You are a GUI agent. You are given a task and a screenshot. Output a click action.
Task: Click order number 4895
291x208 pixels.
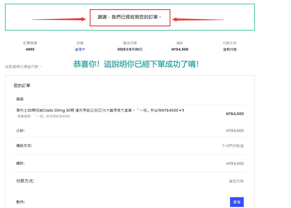[x=30, y=49]
